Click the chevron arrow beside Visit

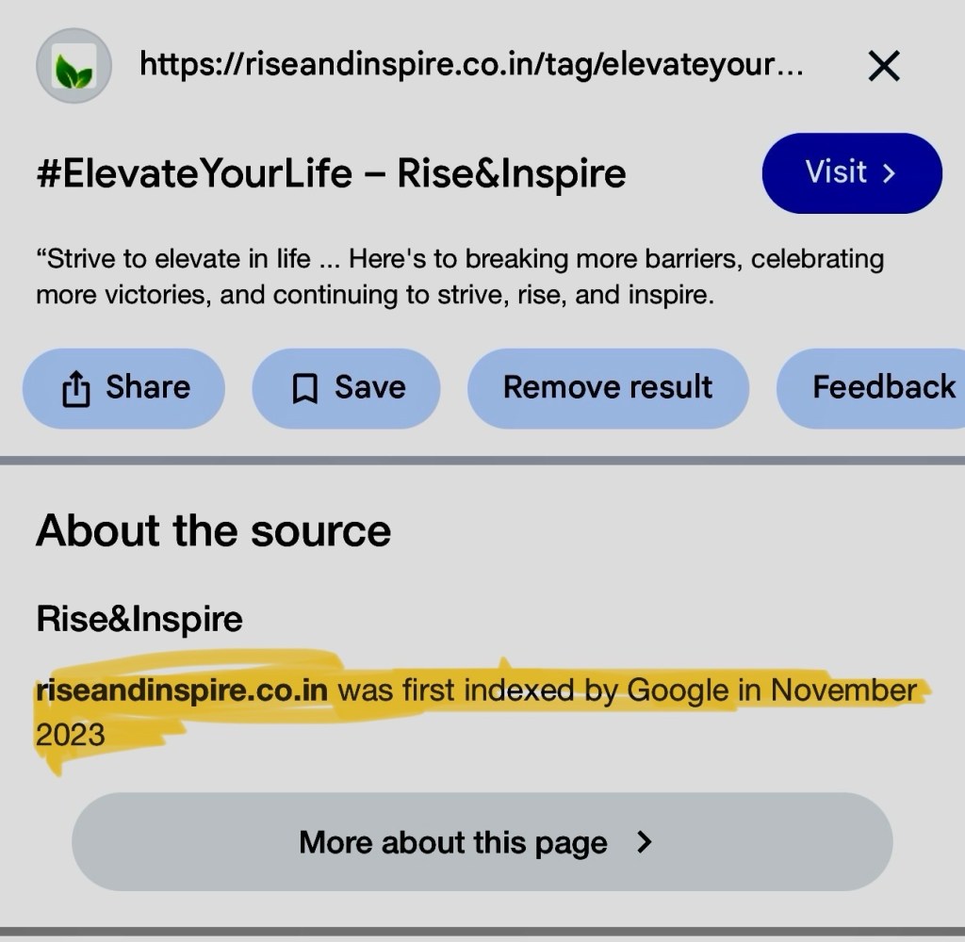(888, 173)
